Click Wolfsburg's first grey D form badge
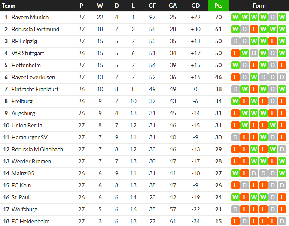289x226 pixels. point(235,210)
